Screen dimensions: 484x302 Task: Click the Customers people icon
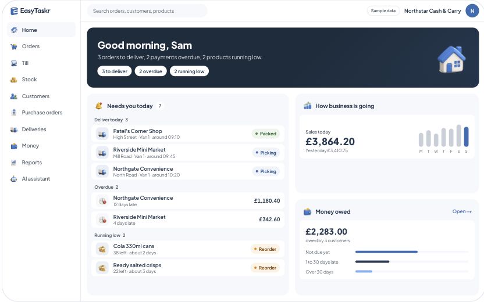click(x=14, y=96)
